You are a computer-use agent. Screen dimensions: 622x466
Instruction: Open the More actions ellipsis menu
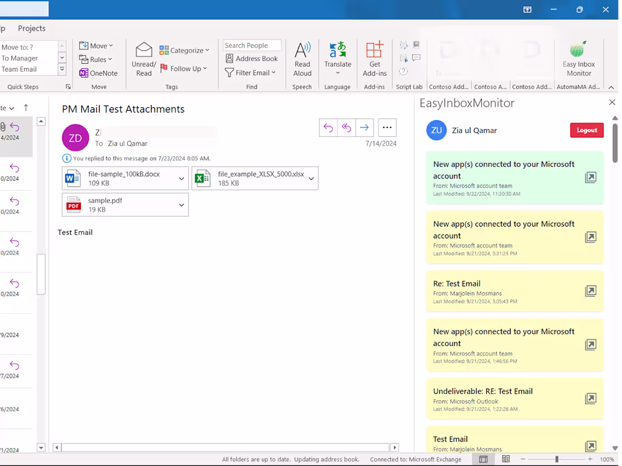[387, 128]
